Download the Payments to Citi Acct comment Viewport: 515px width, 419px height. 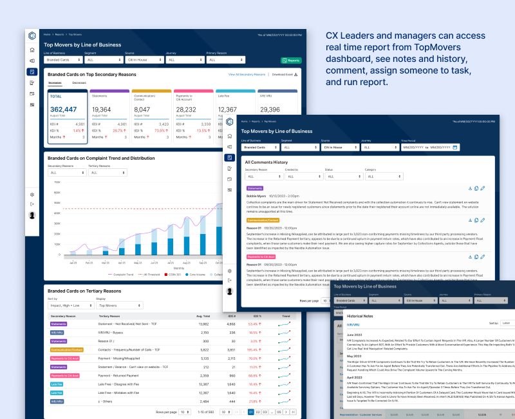470,257
